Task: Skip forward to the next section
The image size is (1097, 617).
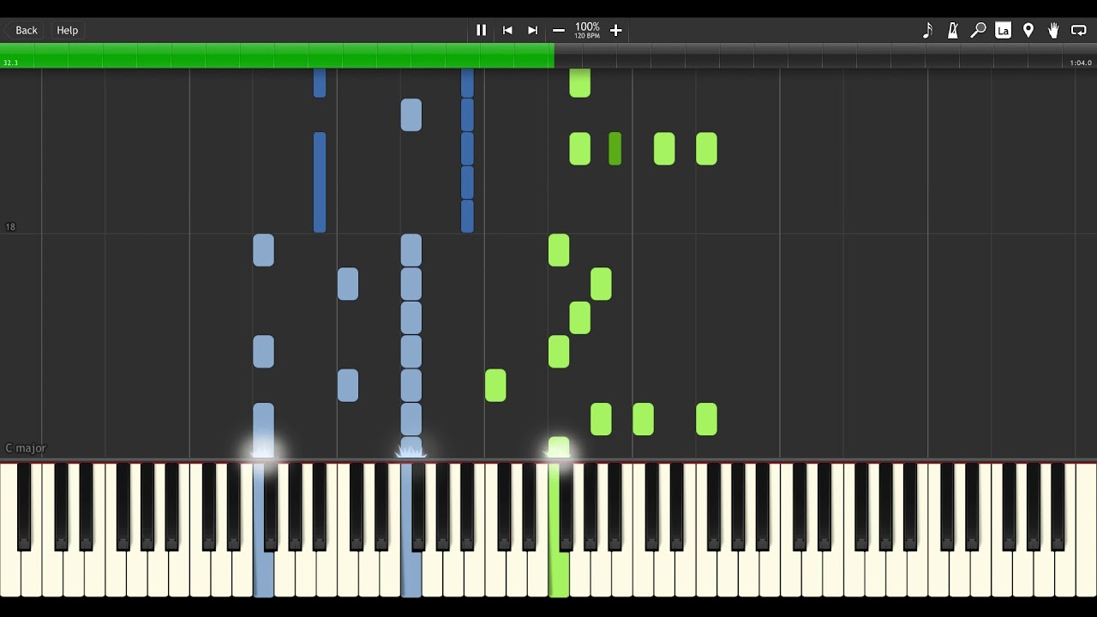Action: click(x=533, y=30)
